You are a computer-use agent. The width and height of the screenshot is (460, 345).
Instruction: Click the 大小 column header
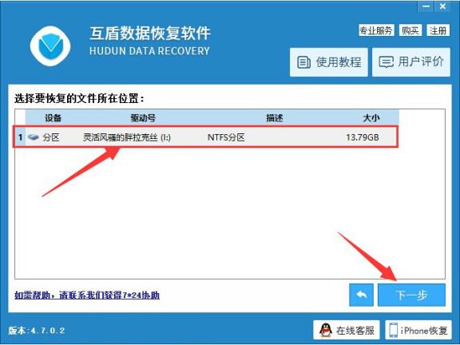pos(371,118)
